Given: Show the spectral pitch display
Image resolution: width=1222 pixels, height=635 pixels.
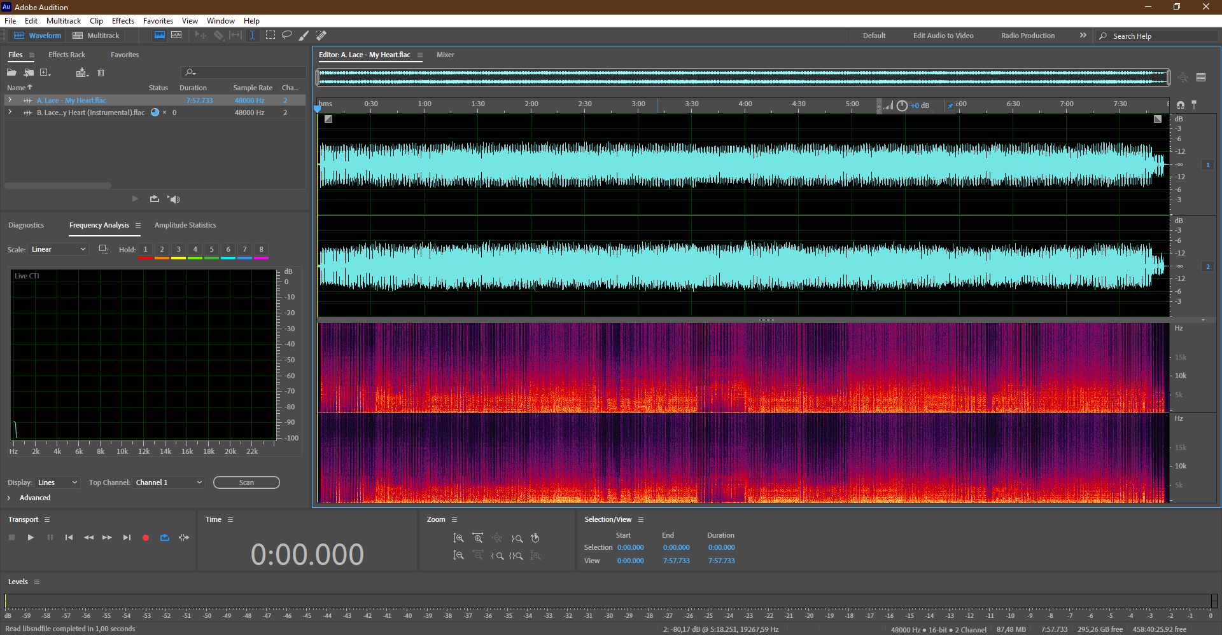Looking at the screenshot, I should point(176,36).
